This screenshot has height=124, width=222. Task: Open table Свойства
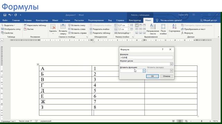[x=7, y=33]
